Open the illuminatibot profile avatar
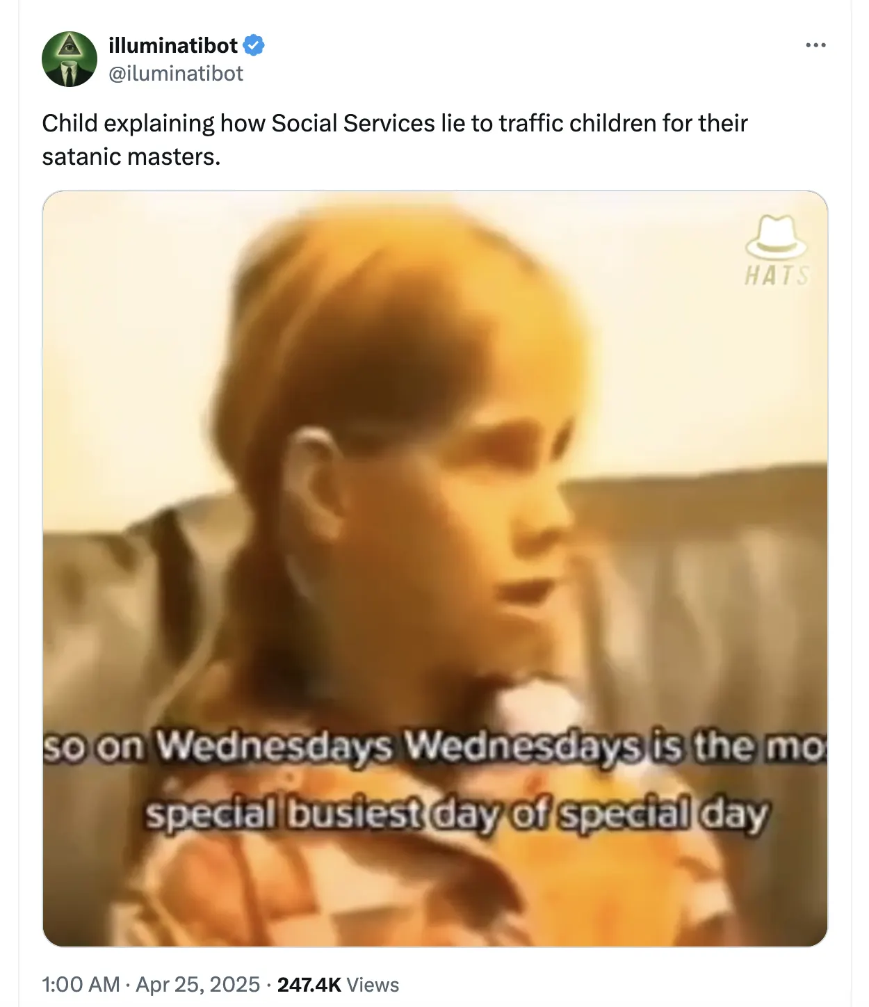Image resolution: width=869 pixels, height=1007 pixels. point(69,59)
